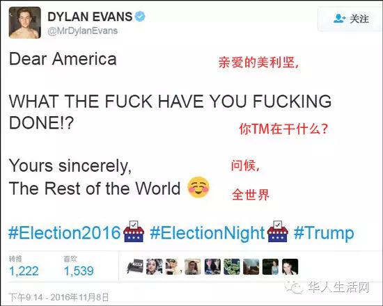Open the @MrDylanEvans handle link
Image resolution: width=383 pixels, height=306 pixels.
pyautogui.click(x=83, y=31)
